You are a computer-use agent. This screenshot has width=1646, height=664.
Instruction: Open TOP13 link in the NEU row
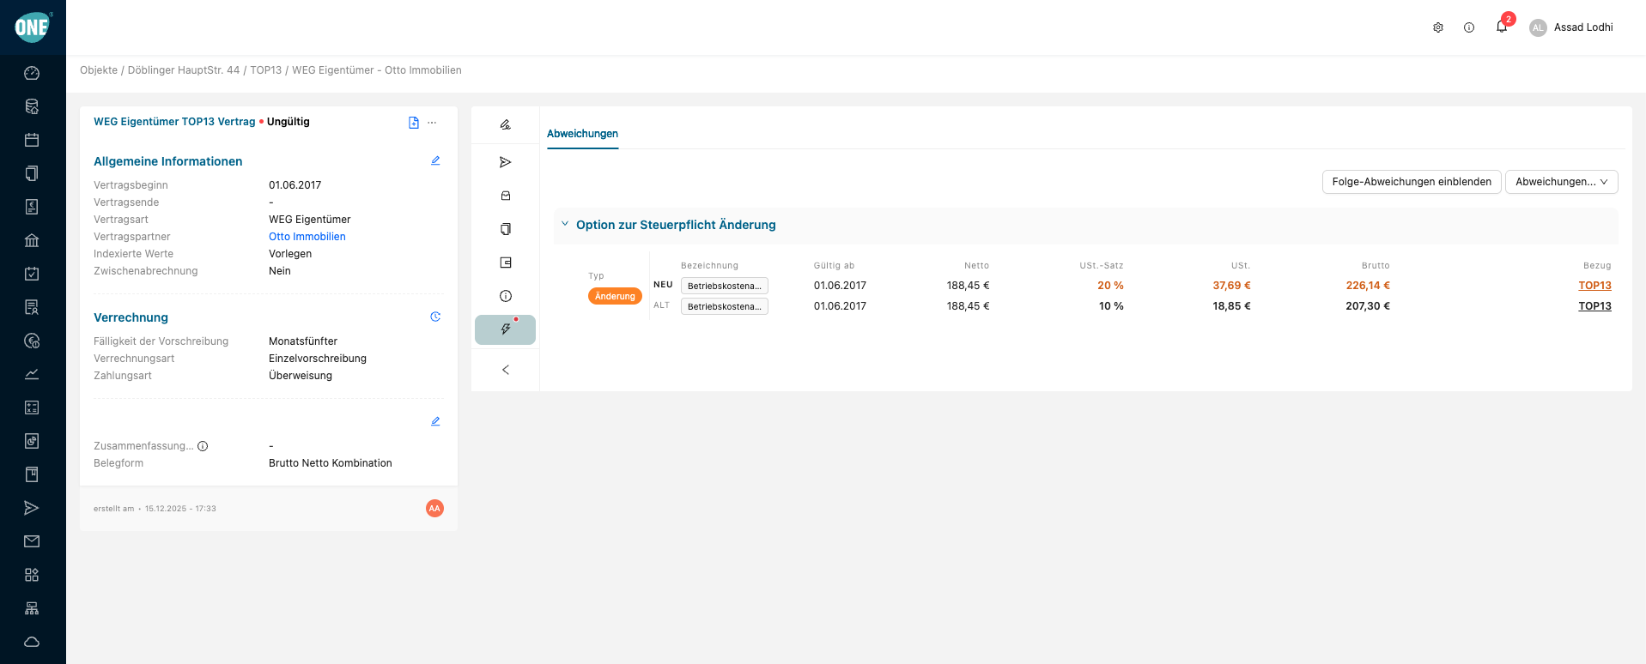pyautogui.click(x=1594, y=286)
